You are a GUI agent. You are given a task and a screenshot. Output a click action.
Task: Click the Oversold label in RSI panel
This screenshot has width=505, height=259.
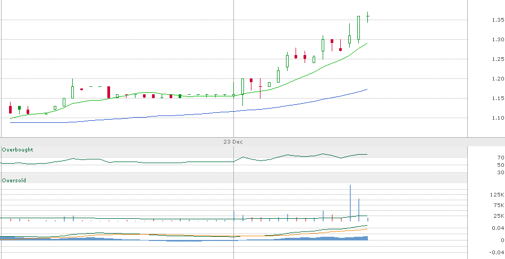tap(14, 181)
